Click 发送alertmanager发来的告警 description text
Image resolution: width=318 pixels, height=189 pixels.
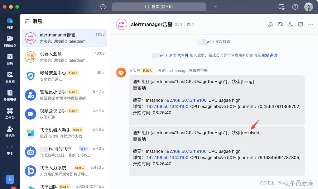click(183, 70)
